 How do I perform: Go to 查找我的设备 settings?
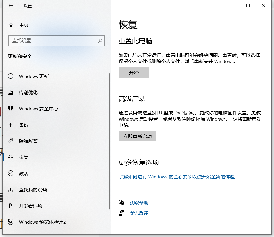tap(33, 190)
